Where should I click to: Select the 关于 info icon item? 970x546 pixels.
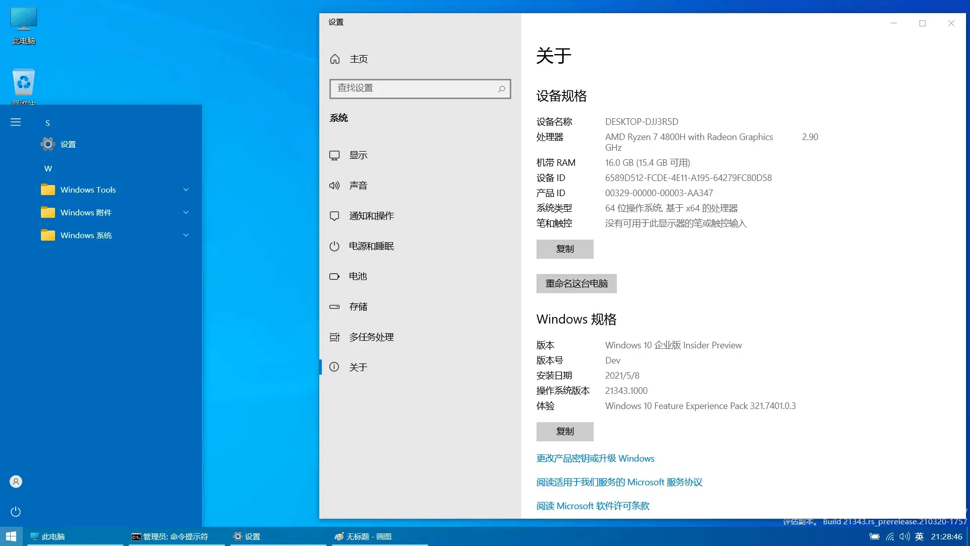click(x=334, y=367)
